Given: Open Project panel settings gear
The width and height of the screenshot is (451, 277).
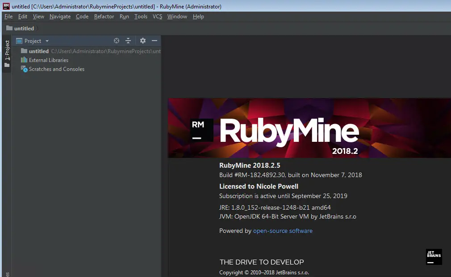Looking at the screenshot, I should [x=143, y=41].
